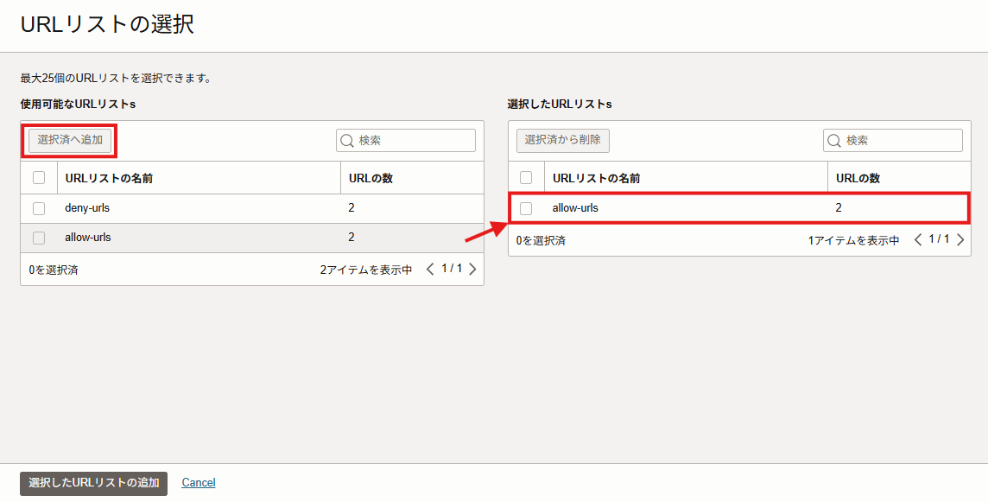The height and width of the screenshot is (502, 988).
Task: Check allow-urls checkbox in available lists
Action: pyautogui.click(x=39, y=238)
